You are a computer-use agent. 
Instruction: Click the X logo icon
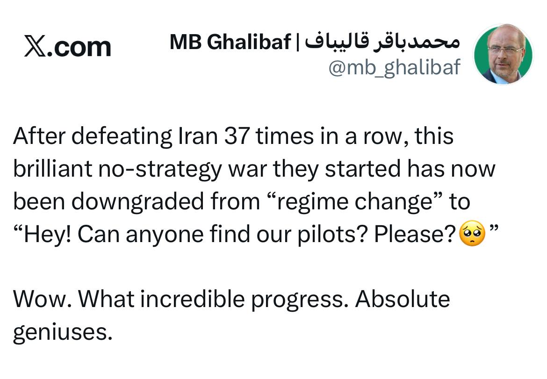pyautogui.click(x=35, y=47)
